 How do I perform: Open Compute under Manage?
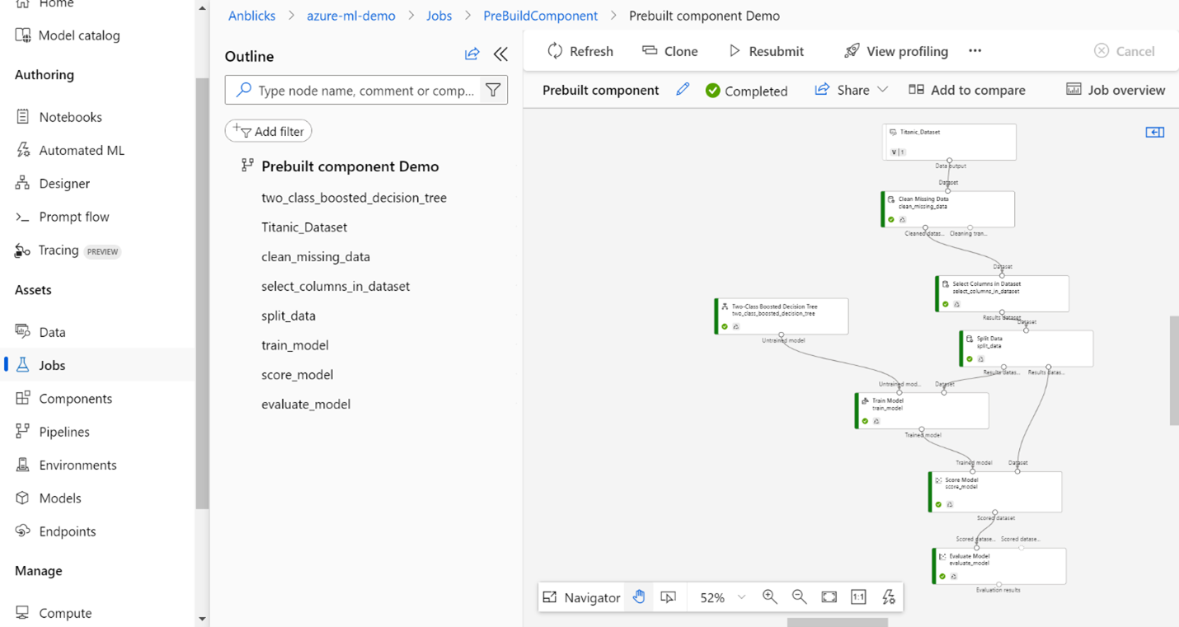coord(54,613)
